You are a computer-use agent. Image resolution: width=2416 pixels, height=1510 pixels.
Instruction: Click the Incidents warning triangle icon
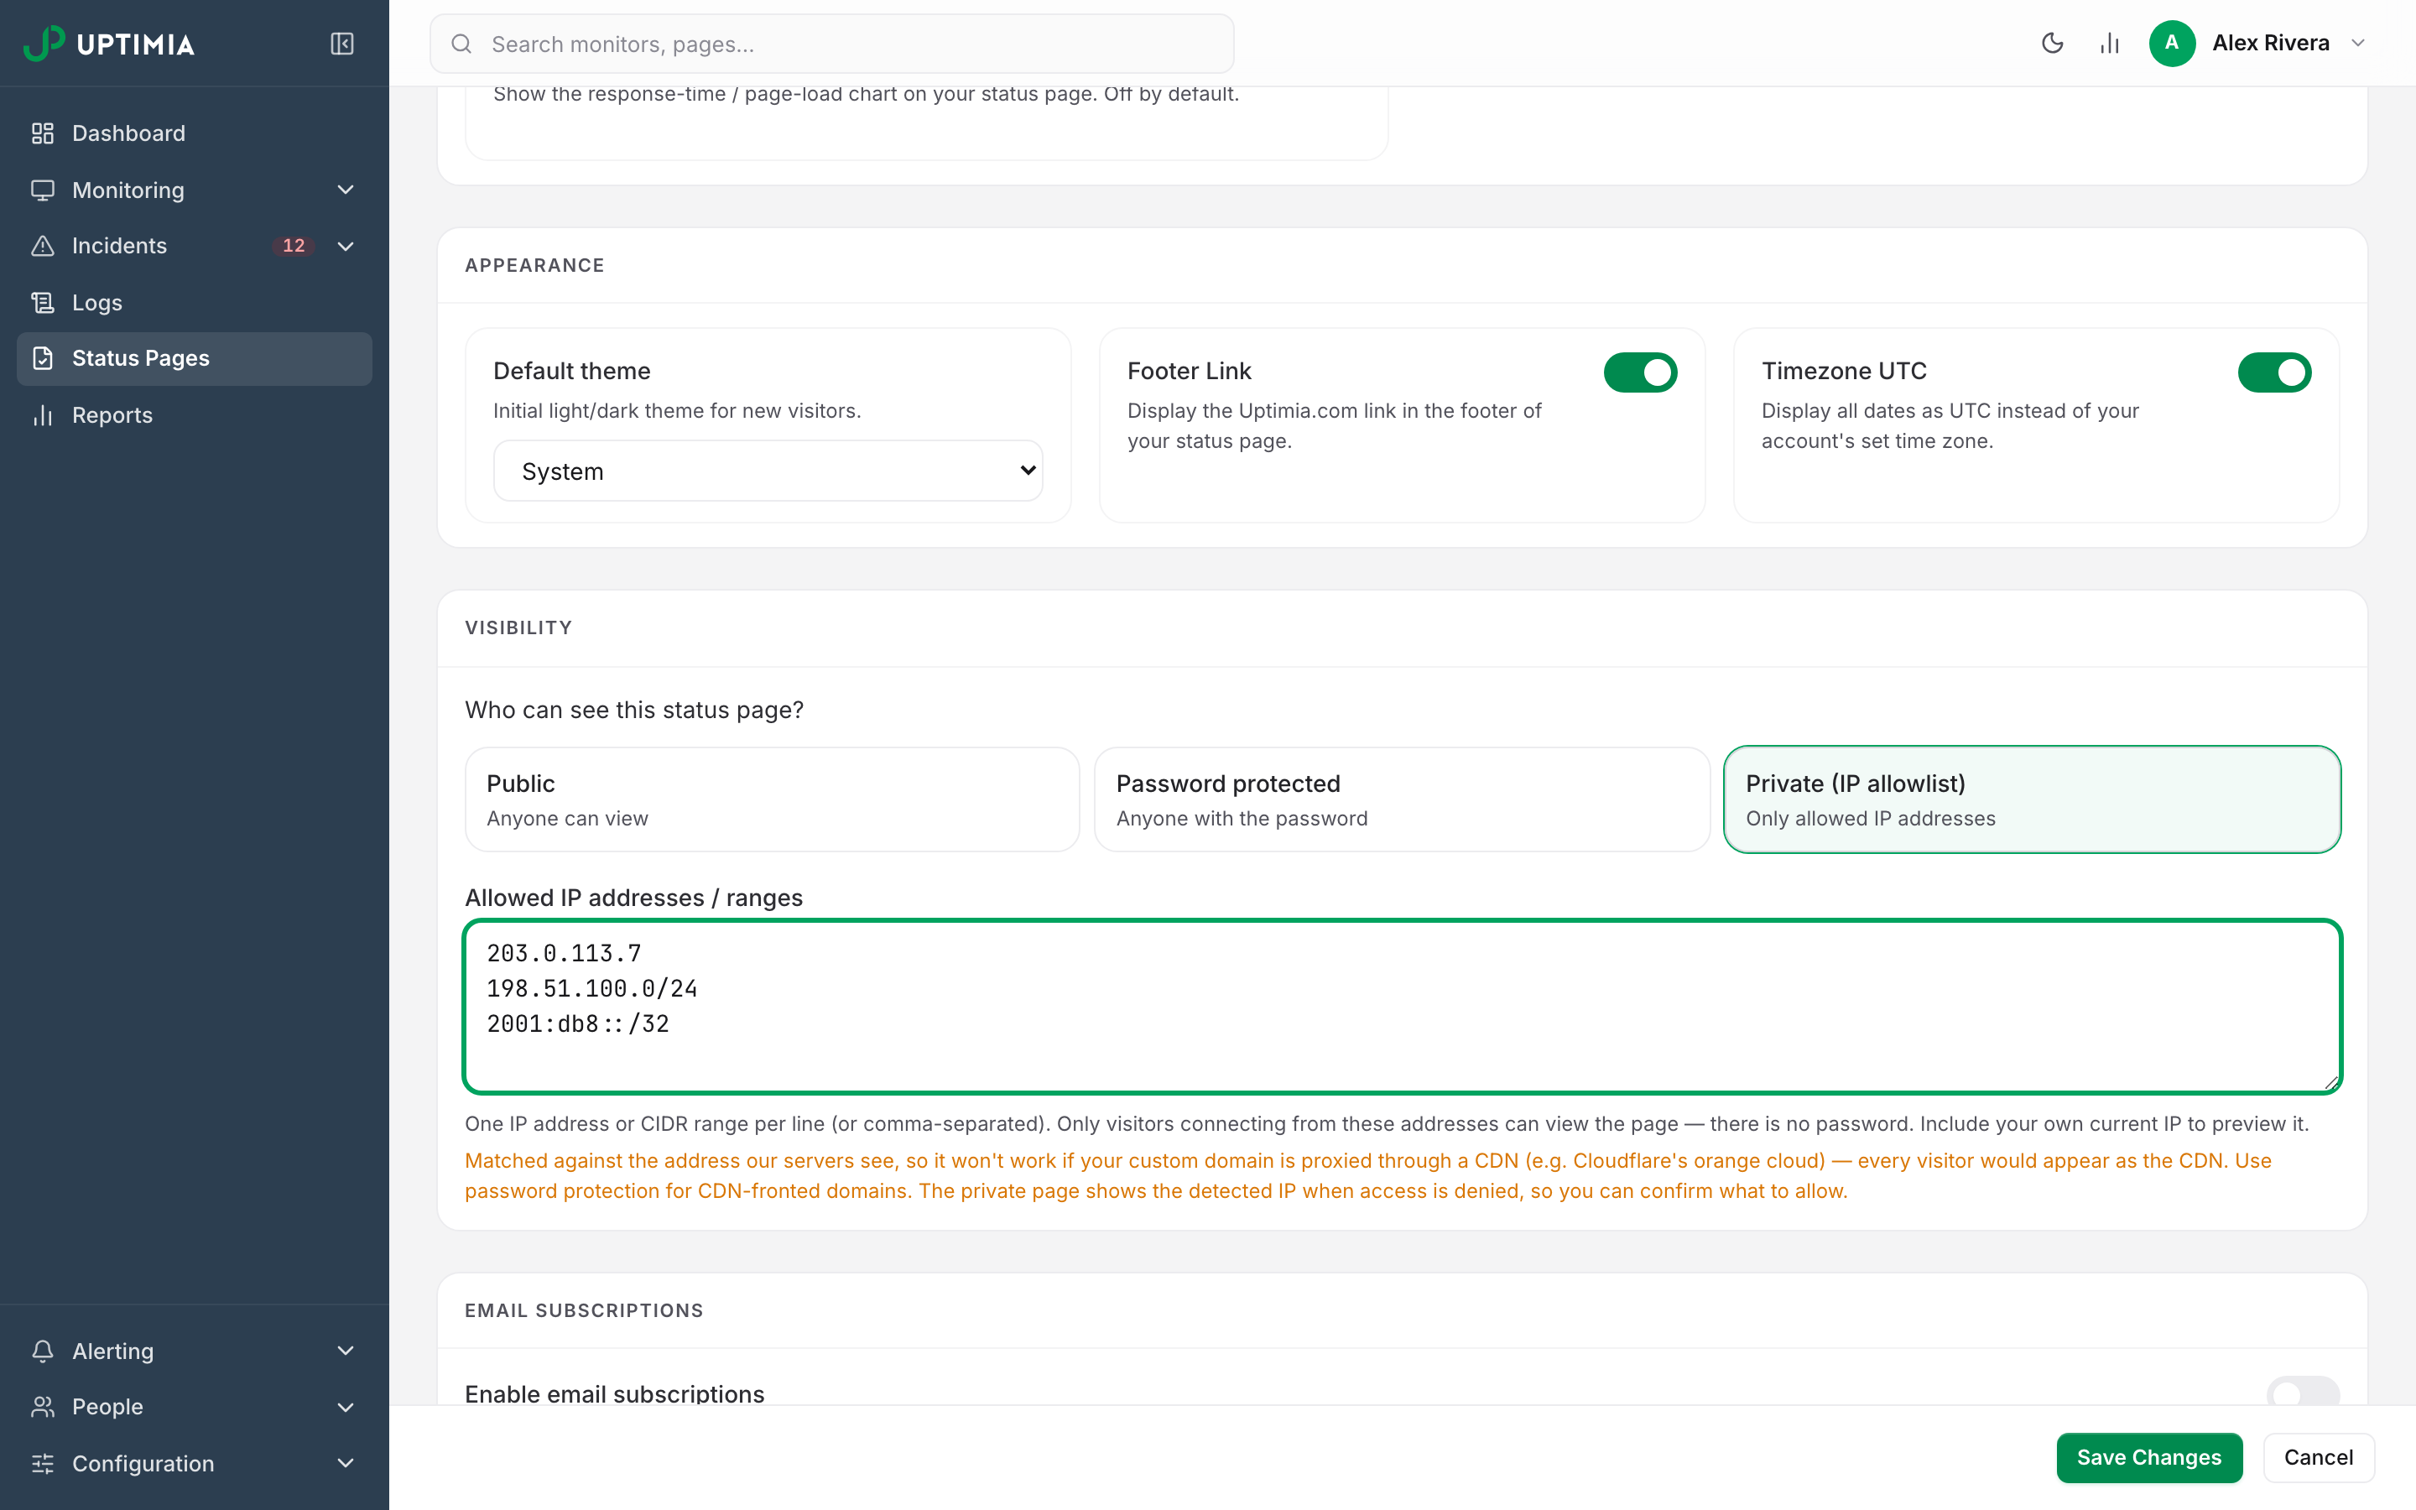(42, 246)
